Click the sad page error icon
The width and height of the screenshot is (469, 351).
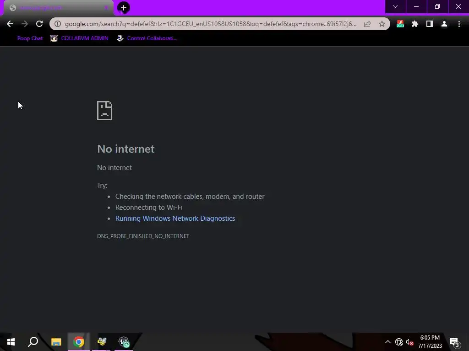105,111
